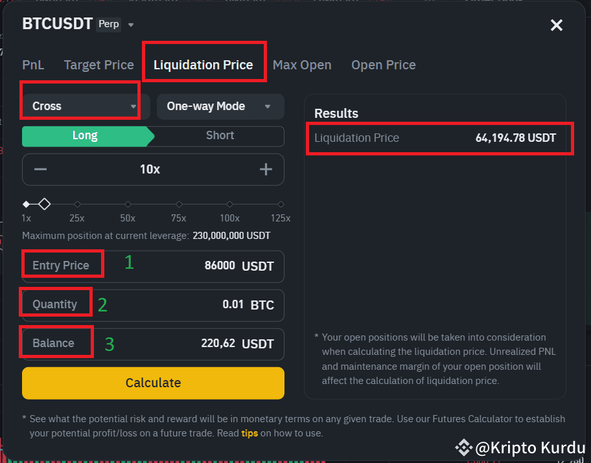Click the plus icon to increase leverage
This screenshot has width=591, height=463.
click(x=266, y=169)
